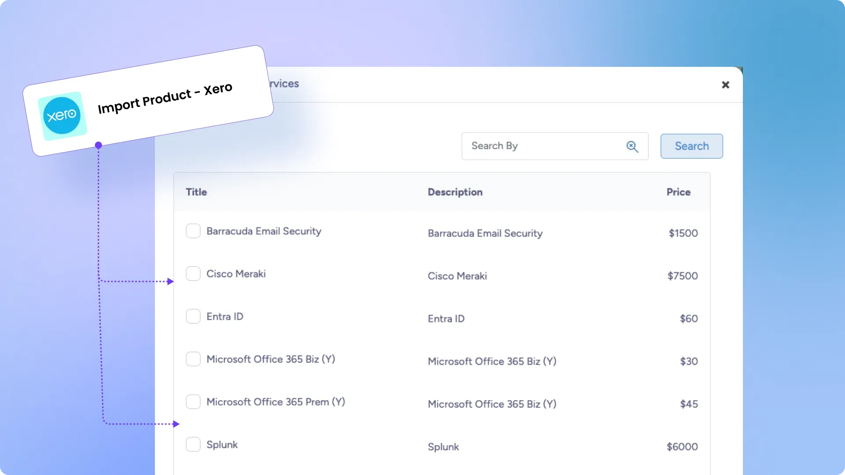Click the Description column header
This screenshot has width=845, height=475.
pyautogui.click(x=455, y=192)
